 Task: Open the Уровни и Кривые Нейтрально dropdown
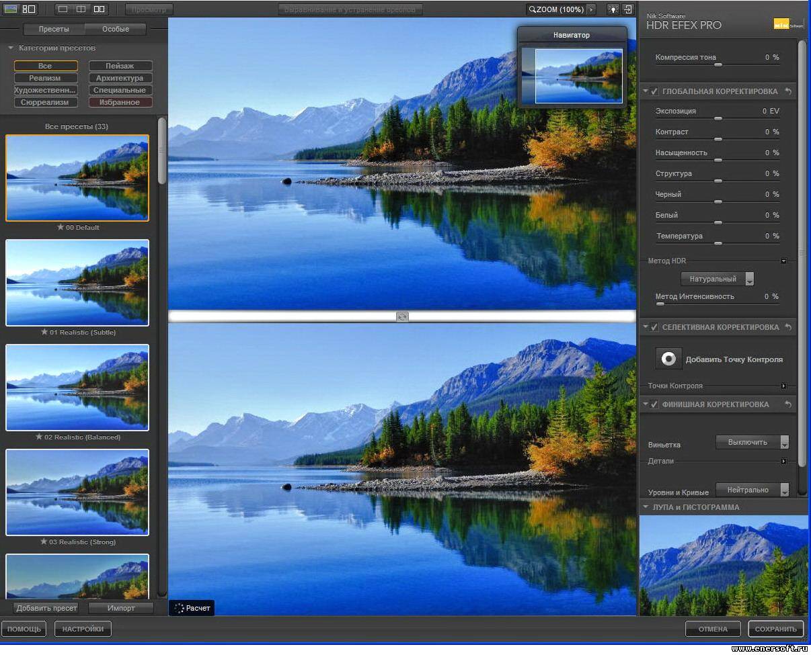[752, 490]
